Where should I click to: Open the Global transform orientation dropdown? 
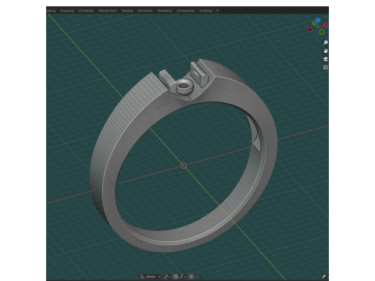(x=151, y=276)
